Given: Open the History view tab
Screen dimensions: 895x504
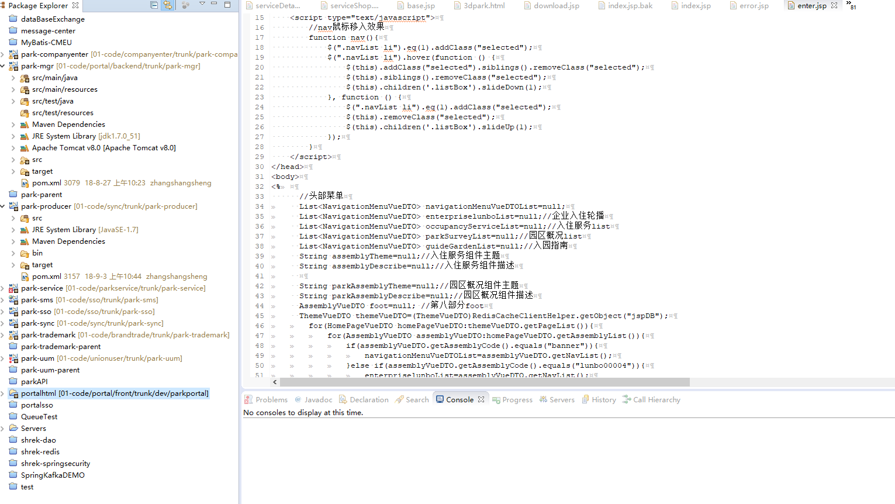Looking at the screenshot, I should click(599, 400).
